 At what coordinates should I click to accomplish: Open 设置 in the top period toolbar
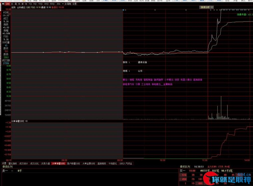[75, 4]
